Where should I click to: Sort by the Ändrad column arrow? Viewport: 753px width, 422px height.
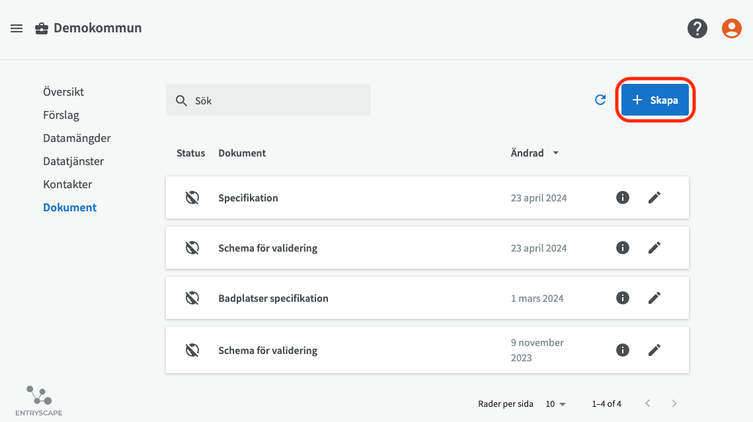pos(555,153)
